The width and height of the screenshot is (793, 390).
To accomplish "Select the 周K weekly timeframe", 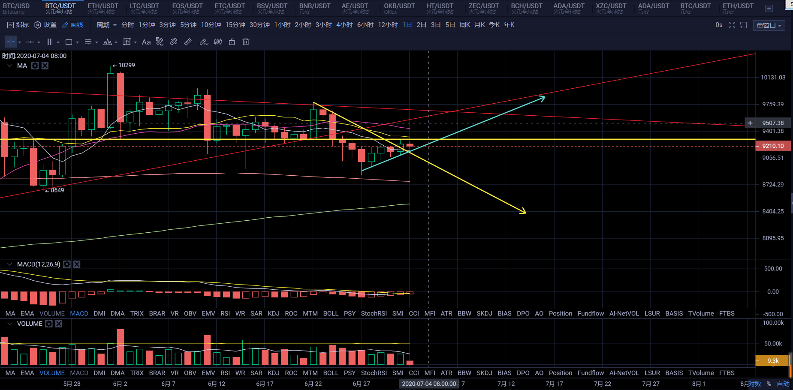I will 465,25.
